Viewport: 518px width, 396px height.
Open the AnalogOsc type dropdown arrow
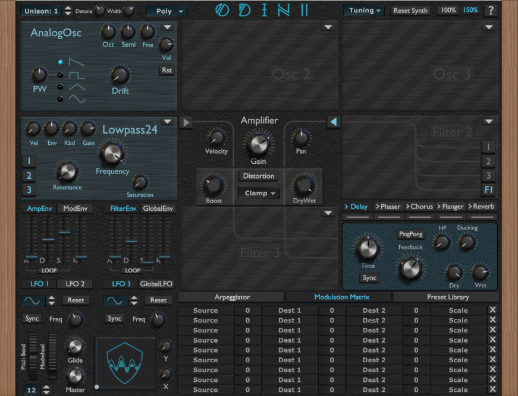pos(168,27)
